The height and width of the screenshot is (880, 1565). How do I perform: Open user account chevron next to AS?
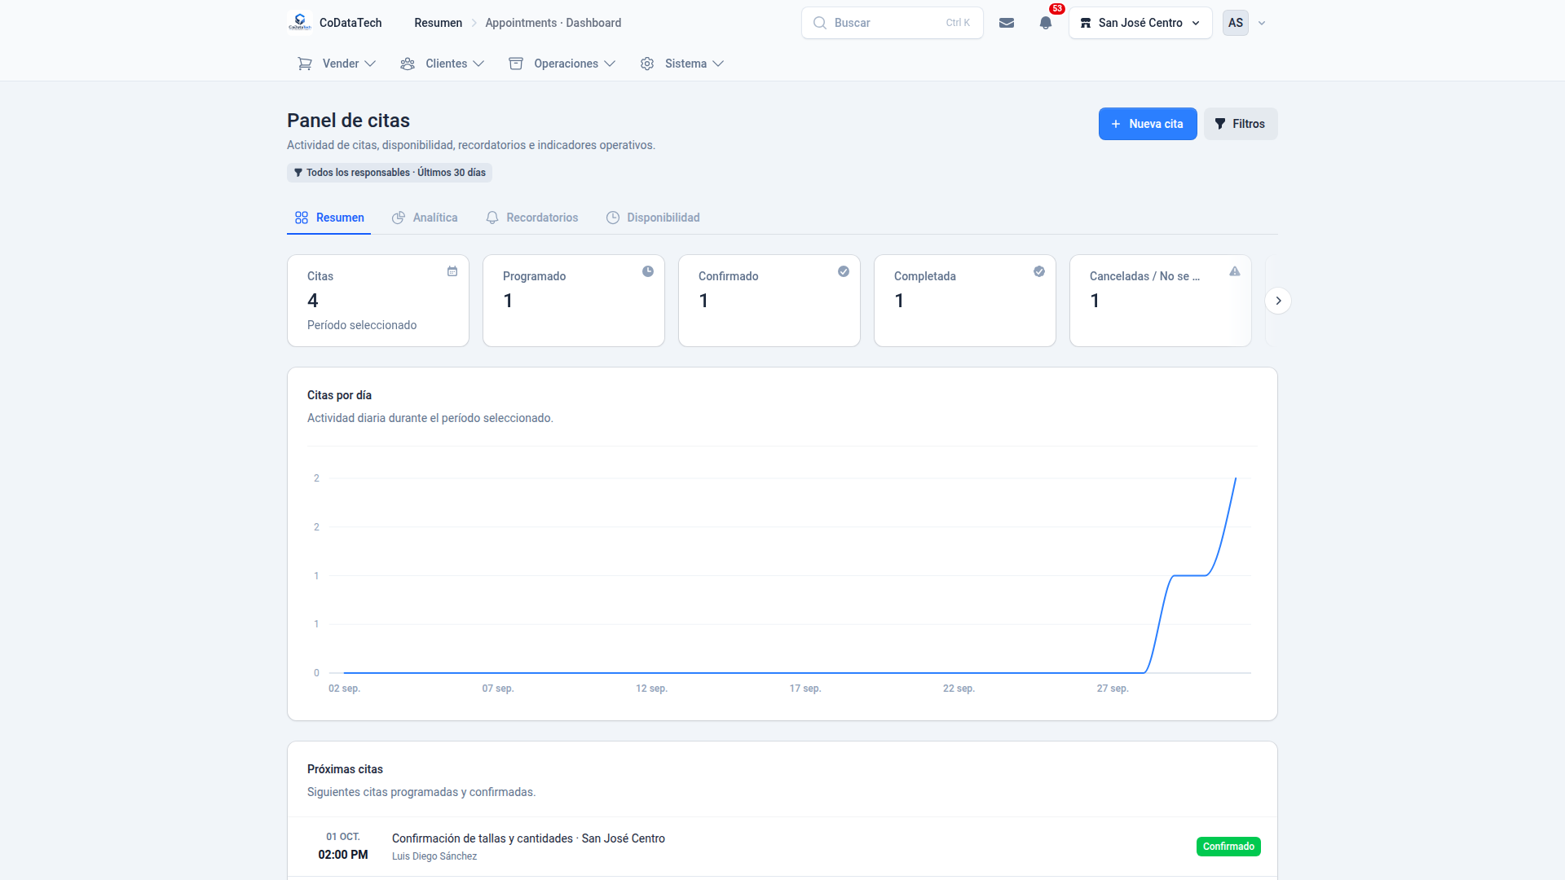click(1262, 23)
